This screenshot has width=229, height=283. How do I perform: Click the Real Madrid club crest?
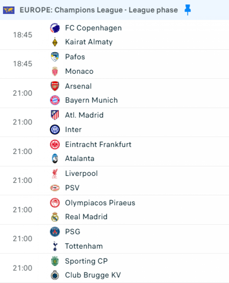click(55, 217)
